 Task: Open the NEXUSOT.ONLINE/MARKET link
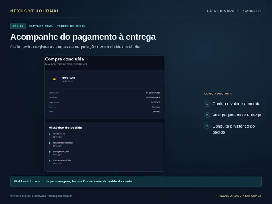tap(240, 196)
